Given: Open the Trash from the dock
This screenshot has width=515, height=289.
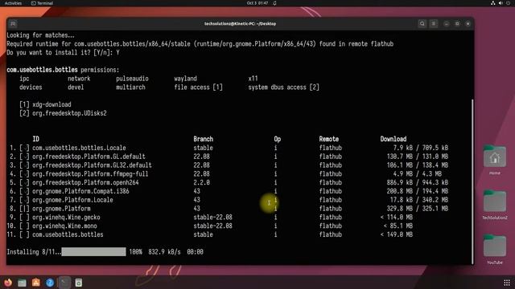Looking at the screenshot, I should 79,283.
